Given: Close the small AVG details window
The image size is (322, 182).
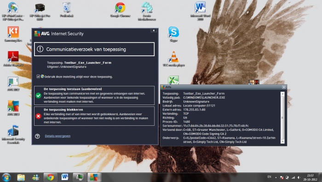Looking at the screenshot, I should point(284,87).
